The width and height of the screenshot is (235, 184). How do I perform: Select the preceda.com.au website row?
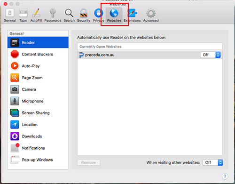pyautogui.click(x=150, y=55)
